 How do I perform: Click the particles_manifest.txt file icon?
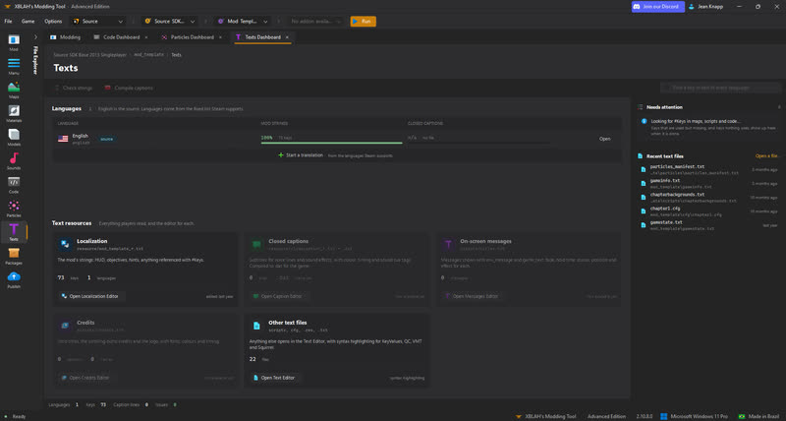644,169
